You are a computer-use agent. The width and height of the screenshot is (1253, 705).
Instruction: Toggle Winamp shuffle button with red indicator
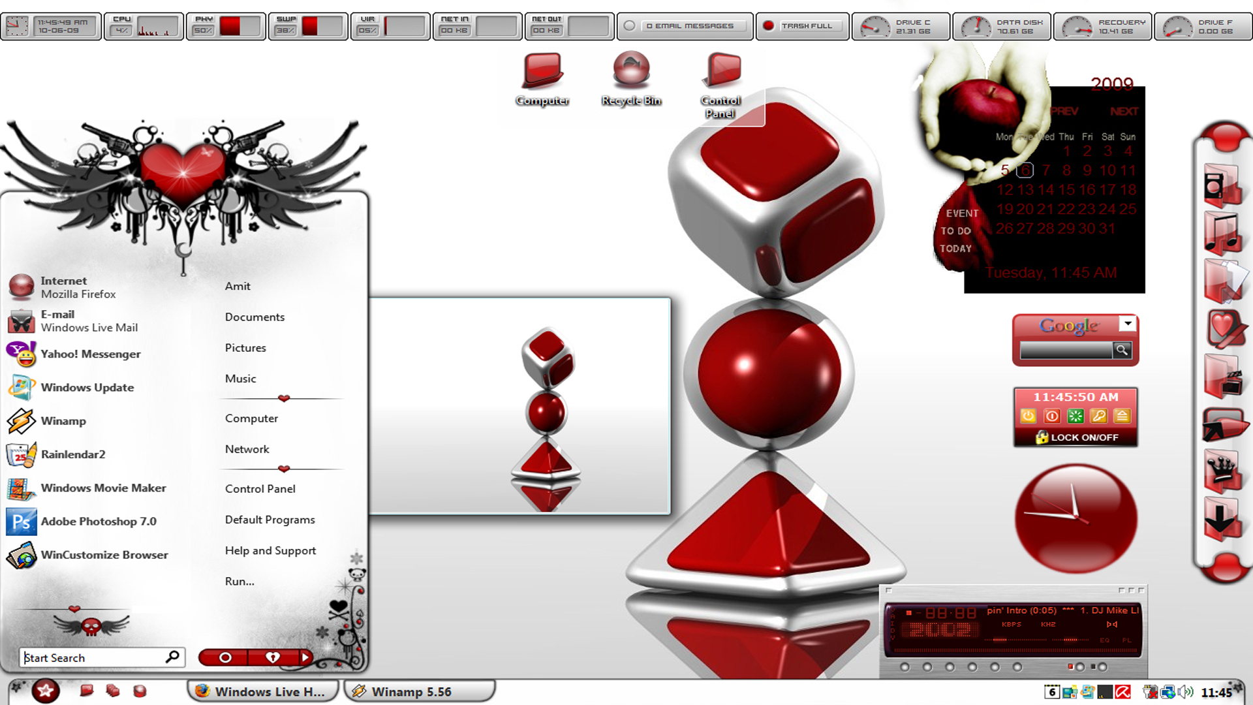click(1080, 667)
